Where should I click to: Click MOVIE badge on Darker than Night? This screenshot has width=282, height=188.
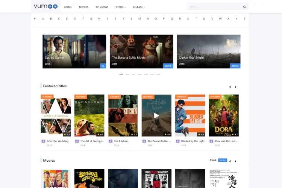(x=235, y=66)
